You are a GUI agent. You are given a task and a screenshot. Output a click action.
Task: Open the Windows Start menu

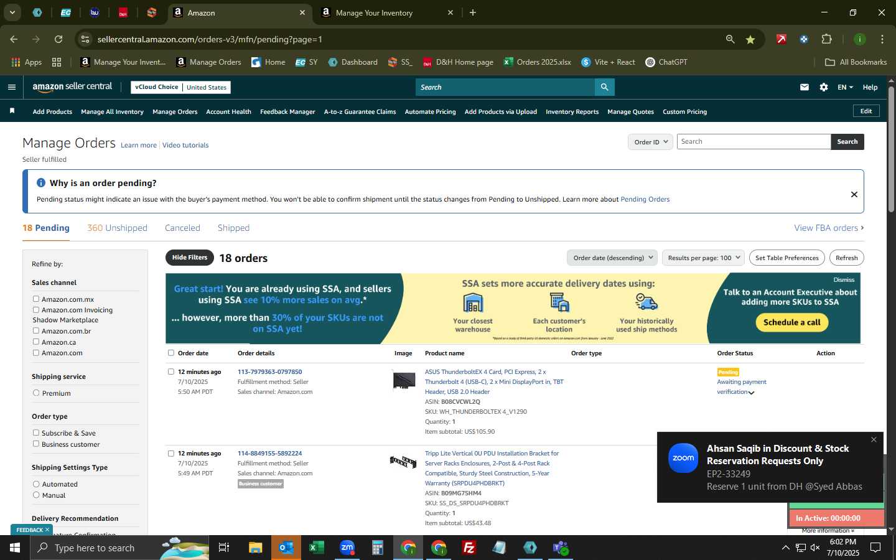point(15,548)
